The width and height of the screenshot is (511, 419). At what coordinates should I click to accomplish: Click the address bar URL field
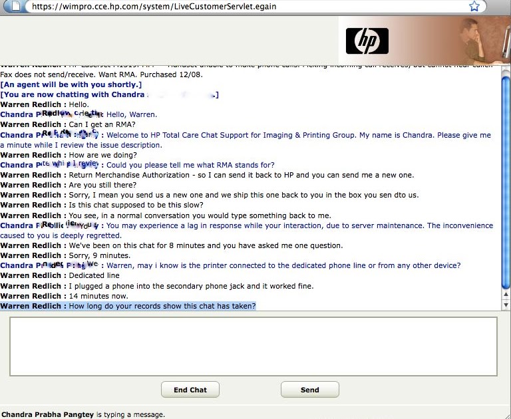248,6
